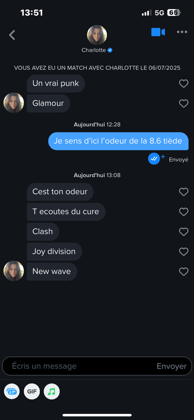Tap the Charlotte name with verified badge
This screenshot has height=420, width=194.
coord(97,50)
